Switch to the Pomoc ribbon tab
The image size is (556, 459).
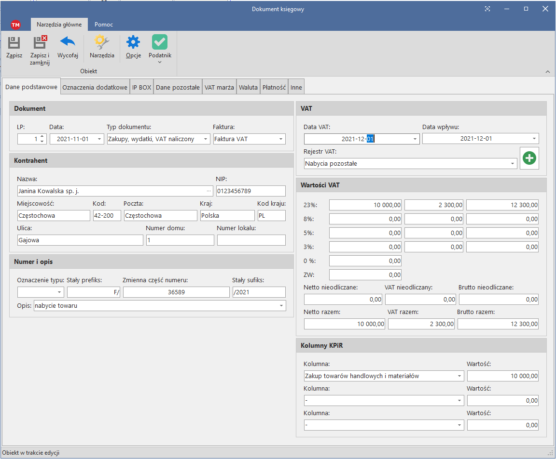point(104,24)
